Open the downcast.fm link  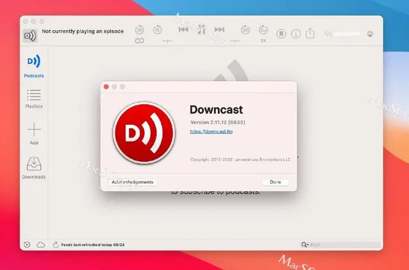211,132
